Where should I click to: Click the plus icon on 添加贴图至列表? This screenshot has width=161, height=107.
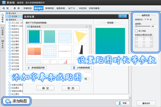[x=29, y=68]
